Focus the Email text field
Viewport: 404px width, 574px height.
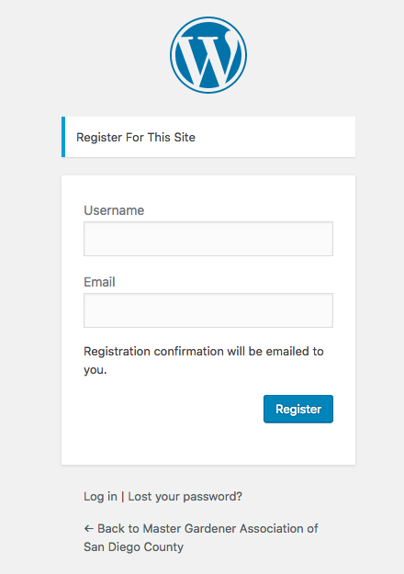208,310
